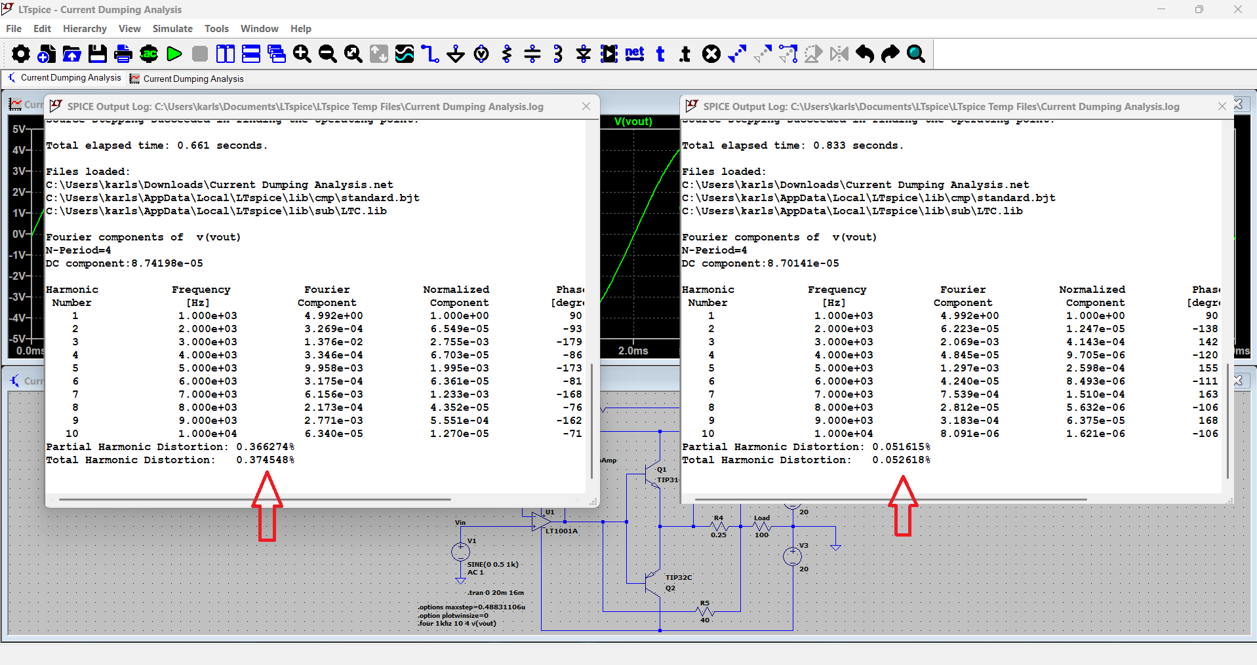Open the View menu
Viewport: 1257px width, 665px height.
pyautogui.click(x=130, y=29)
